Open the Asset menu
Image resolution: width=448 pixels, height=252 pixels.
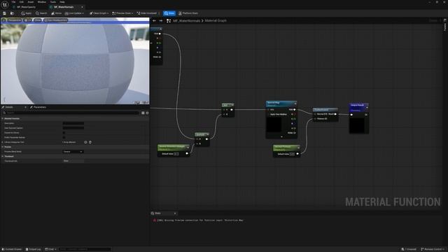pyautogui.click(x=31, y=2)
